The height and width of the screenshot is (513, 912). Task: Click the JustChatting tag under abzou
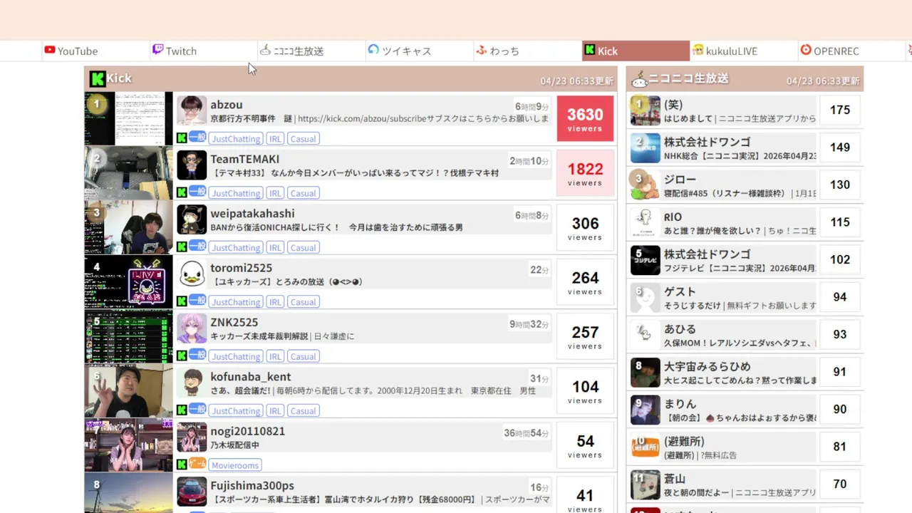(236, 139)
